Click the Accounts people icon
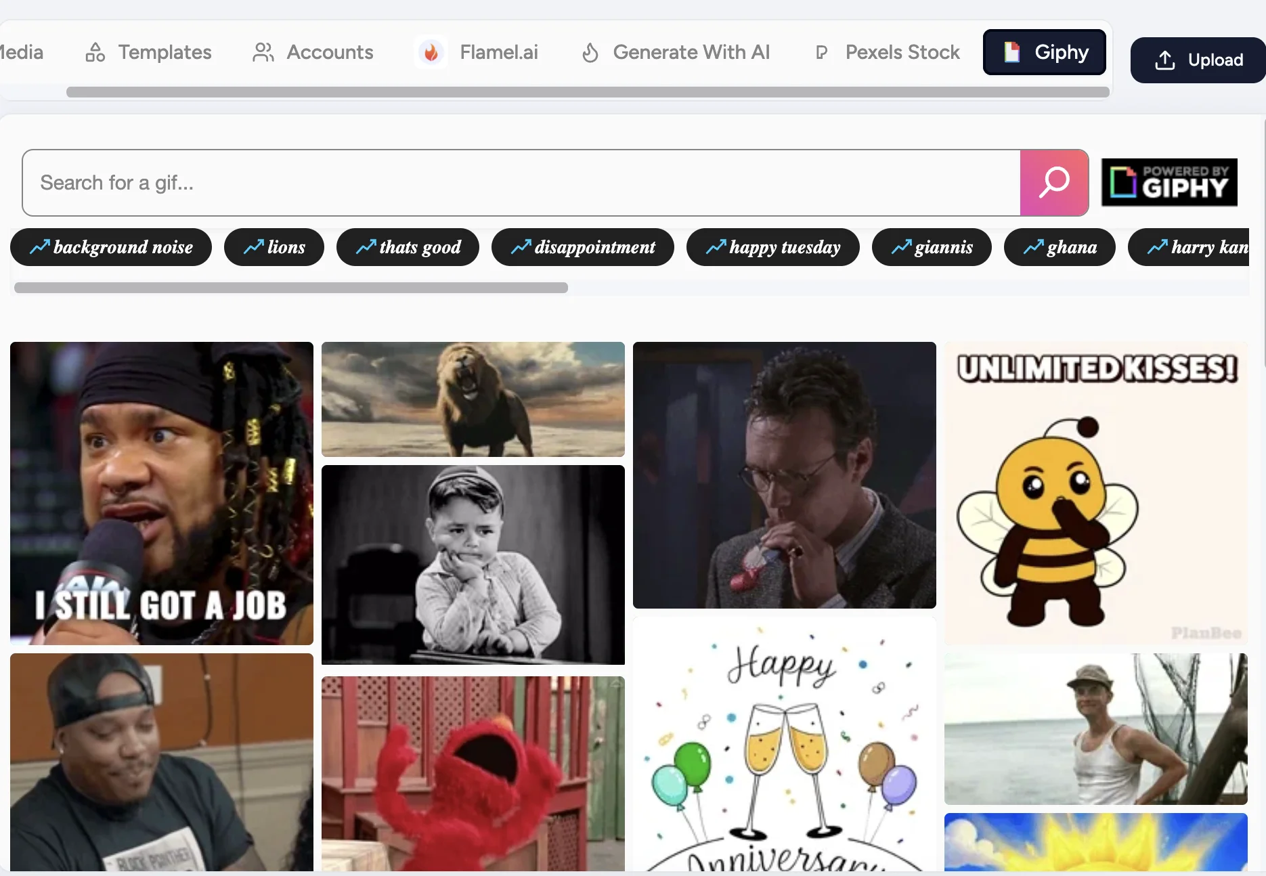1266x876 pixels. point(263,52)
